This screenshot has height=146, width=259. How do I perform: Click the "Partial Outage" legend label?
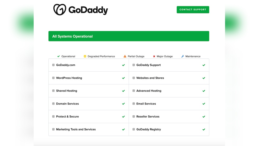pos(136,56)
